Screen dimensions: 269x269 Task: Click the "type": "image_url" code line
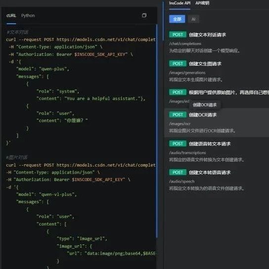point(82,239)
